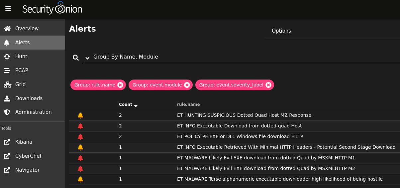400x188 pixels.
Task: Click ET INFO Executable Retrieved With Minimal HTTP Headers
Action: pos(286,147)
